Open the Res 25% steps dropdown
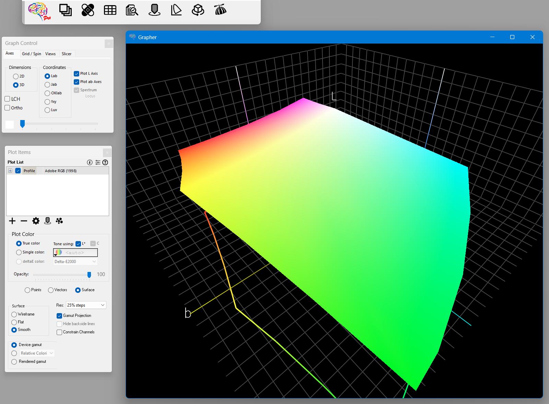 [86, 305]
